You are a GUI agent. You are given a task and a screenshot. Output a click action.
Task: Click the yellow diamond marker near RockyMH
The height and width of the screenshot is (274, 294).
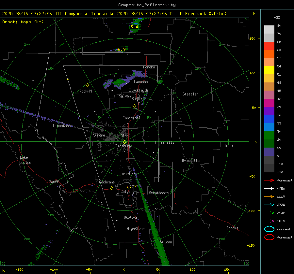87,85
